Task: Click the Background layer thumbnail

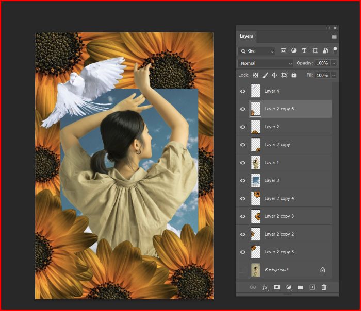Action: (256, 270)
